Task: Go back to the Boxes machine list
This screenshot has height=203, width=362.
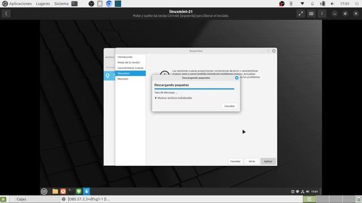Action: click(x=6, y=14)
